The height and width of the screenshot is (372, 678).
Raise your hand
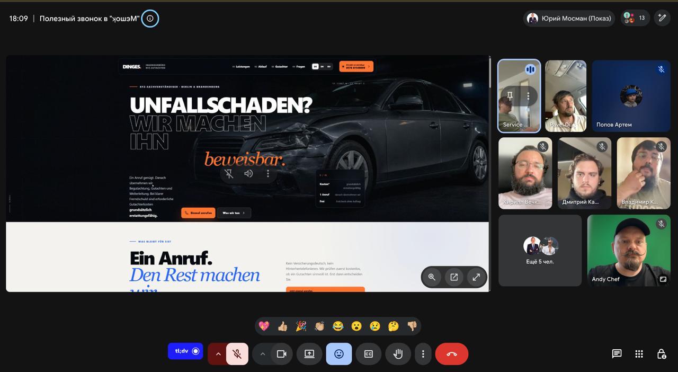(x=398, y=354)
